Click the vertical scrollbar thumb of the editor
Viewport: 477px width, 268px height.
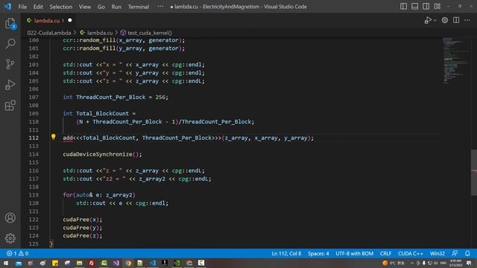[474, 173]
